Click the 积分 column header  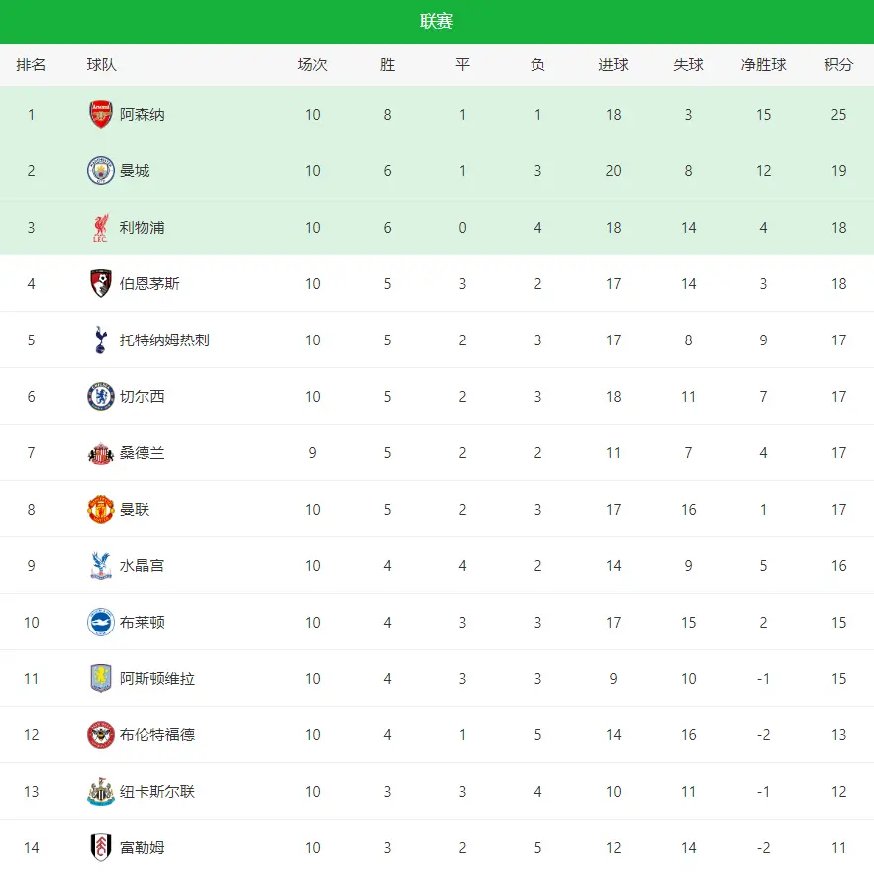[838, 65]
